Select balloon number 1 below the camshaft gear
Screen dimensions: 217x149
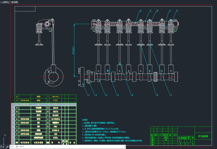pos(89,95)
